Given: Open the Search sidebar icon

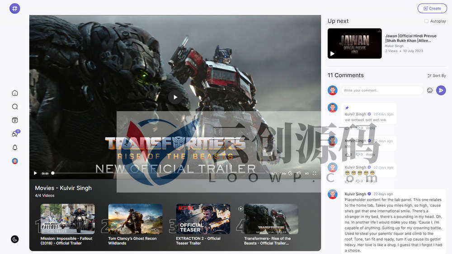Looking at the screenshot, I should click(x=15, y=107).
